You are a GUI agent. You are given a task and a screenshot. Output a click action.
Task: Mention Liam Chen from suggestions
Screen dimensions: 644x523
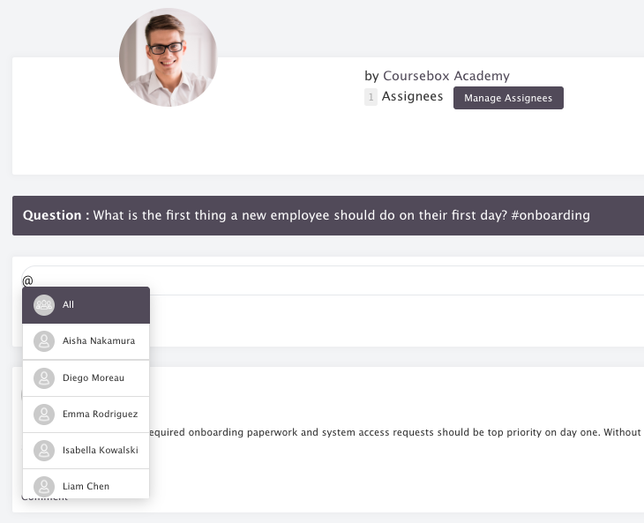(x=86, y=484)
